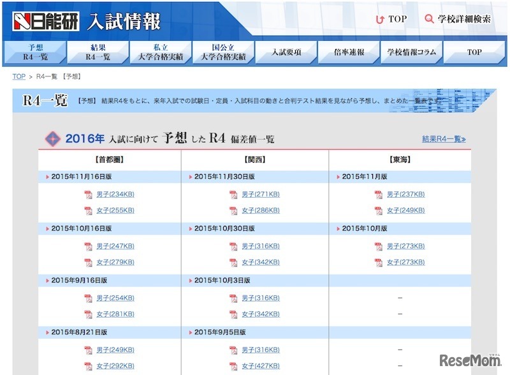Open the PDF icon beside 男子(316KB) under 2015年10月3日版
Viewport: 510px width, 375px height.
pos(233,298)
